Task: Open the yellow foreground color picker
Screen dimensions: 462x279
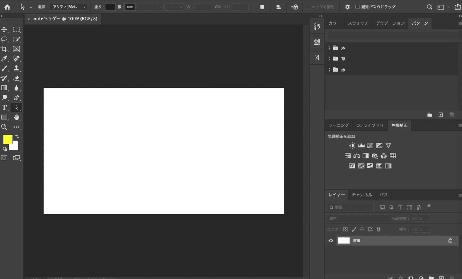Action: (x=8, y=139)
